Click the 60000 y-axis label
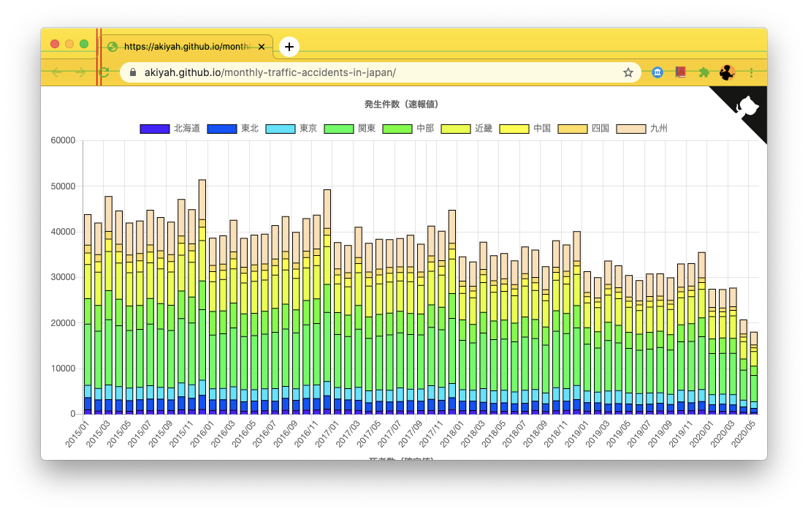 click(63, 140)
